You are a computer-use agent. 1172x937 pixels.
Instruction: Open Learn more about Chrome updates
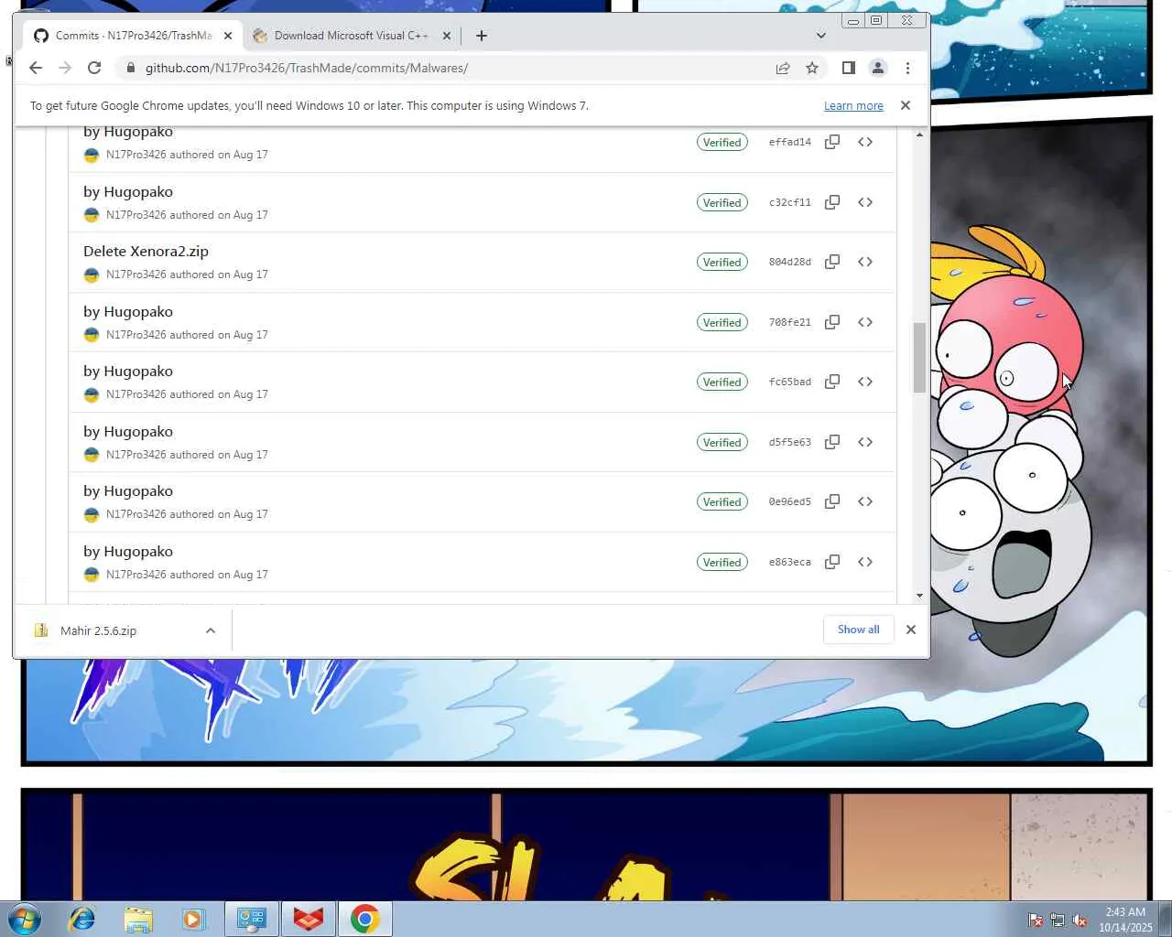pyautogui.click(x=853, y=106)
